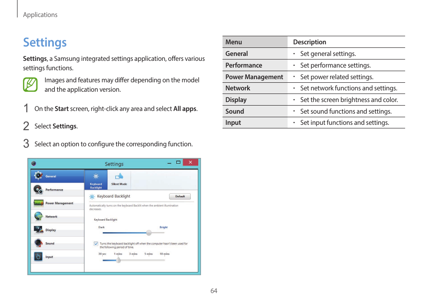The image size is (428, 302).
Task: Click the Power Management battery icon
Action: click(x=39, y=203)
